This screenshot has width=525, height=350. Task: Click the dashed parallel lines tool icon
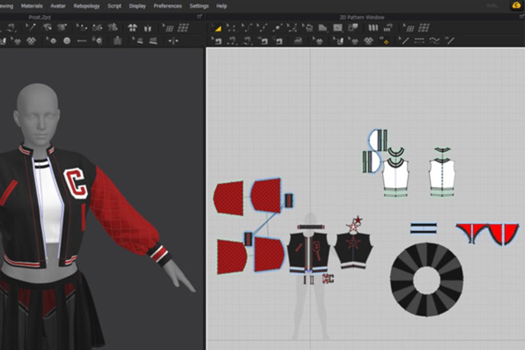click(x=419, y=40)
